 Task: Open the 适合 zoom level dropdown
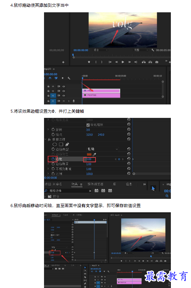pyautogui.click(x=100, y=50)
